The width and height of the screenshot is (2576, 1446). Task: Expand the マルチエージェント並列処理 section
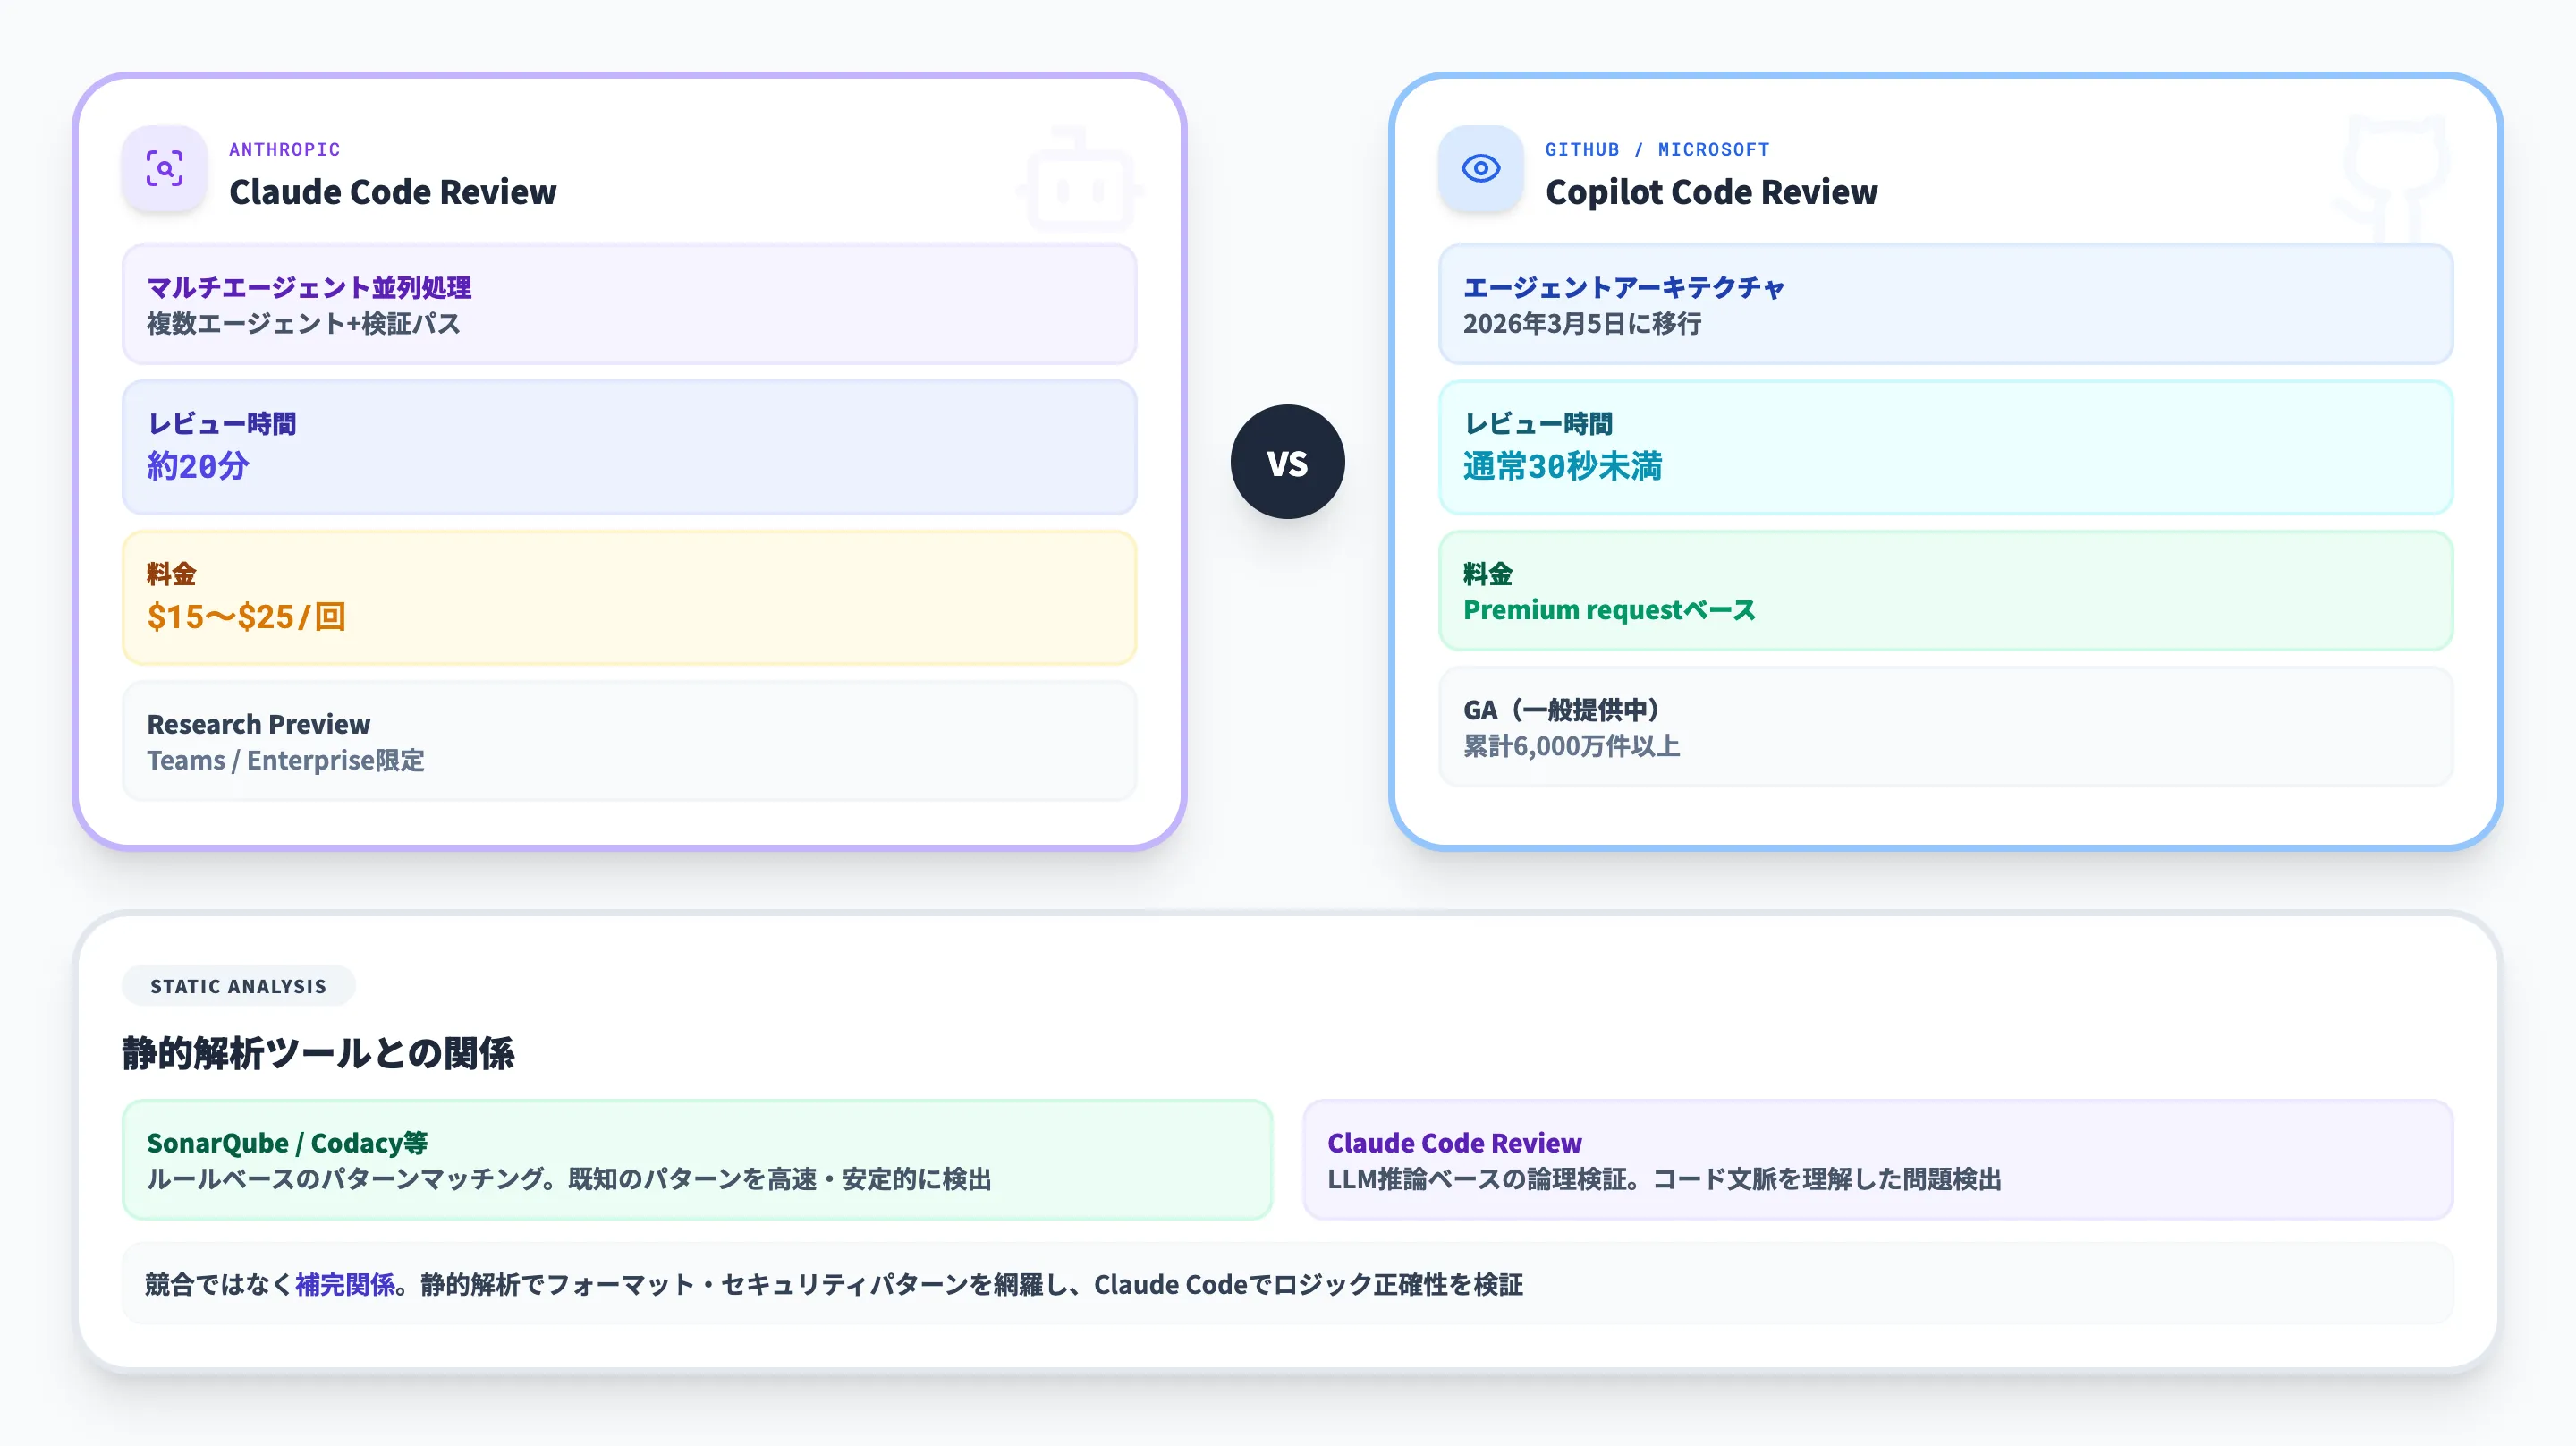pos(628,303)
